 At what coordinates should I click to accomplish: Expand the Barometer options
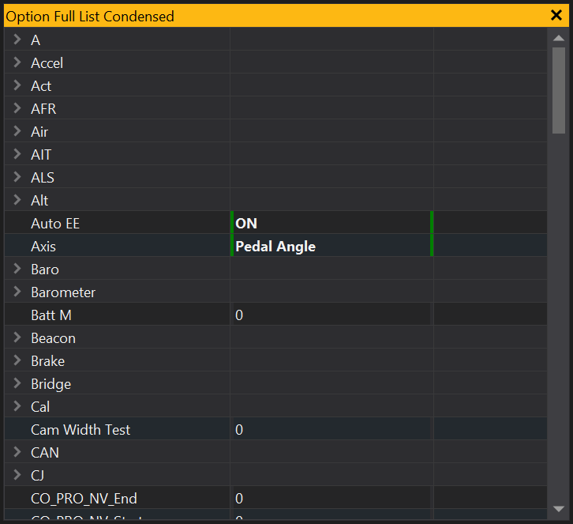click(17, 292)
